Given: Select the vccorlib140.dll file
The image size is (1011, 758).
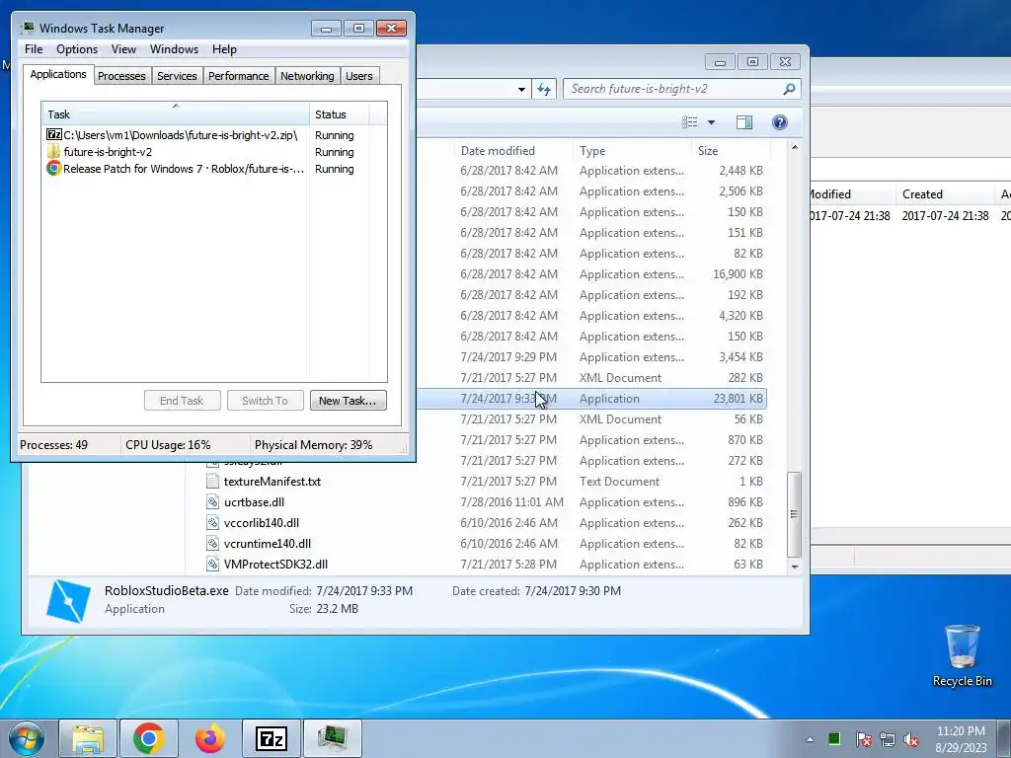Looking at the screenshot, I should [261, 523].
